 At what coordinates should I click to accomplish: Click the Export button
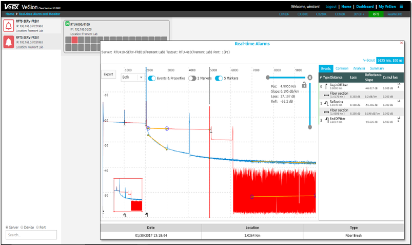click(x=108, y=74)
